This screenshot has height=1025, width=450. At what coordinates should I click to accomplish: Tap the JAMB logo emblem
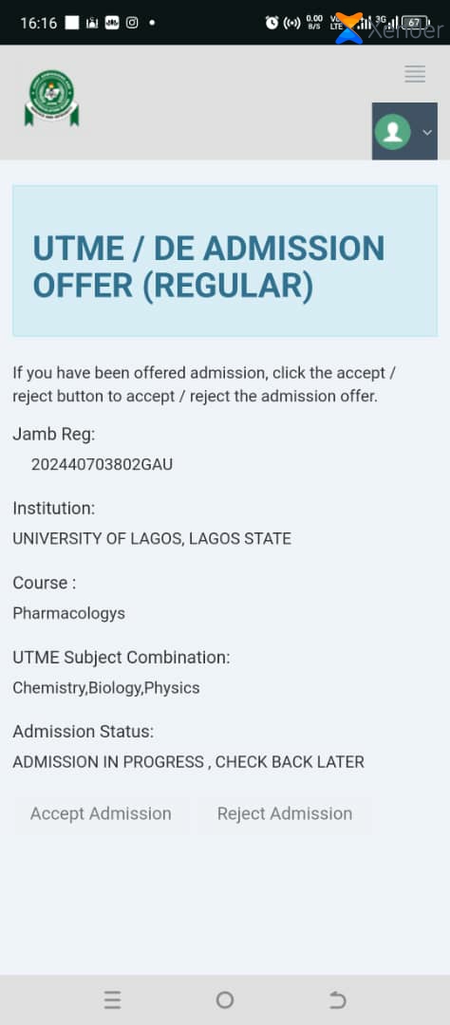pyautogui.click(x=51, y=98)
